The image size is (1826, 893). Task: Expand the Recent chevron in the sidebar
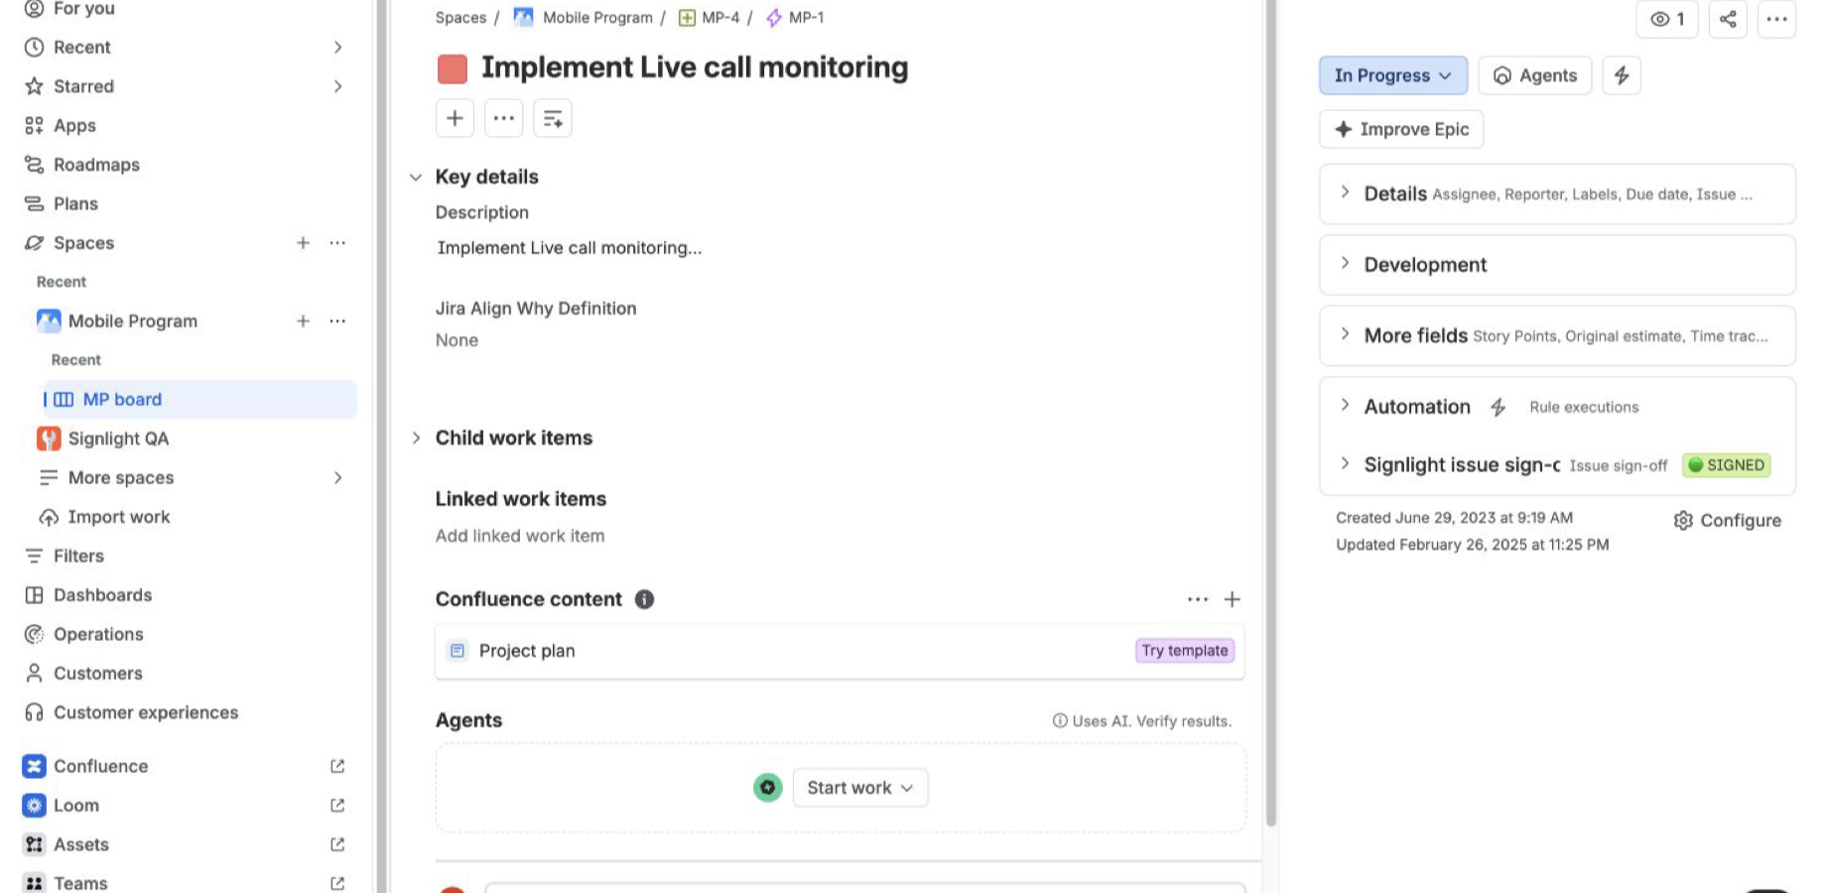[337, 48]
